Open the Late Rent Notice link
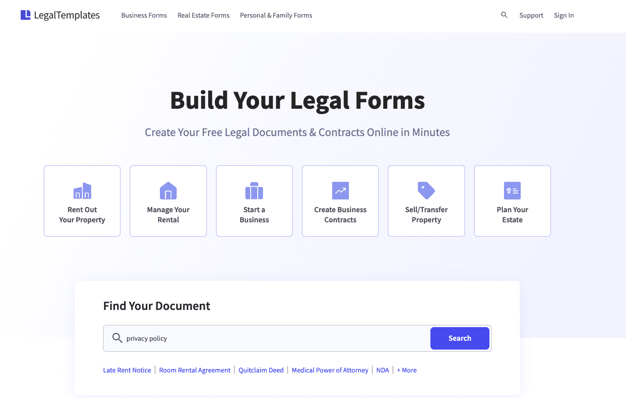 [127, 370]
